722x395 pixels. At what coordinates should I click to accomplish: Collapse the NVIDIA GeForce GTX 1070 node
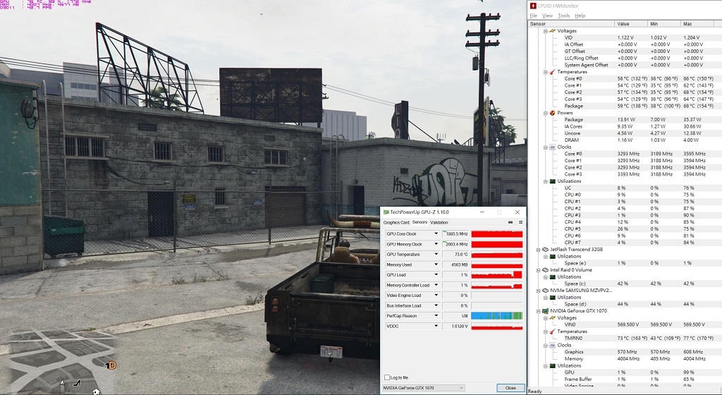tap(538, 311)
